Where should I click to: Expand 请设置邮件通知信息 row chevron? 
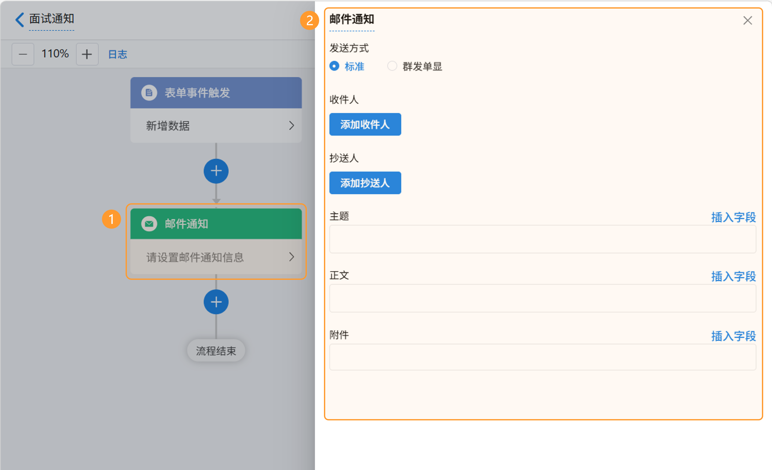pyautogui.click(x=291, y=257)
